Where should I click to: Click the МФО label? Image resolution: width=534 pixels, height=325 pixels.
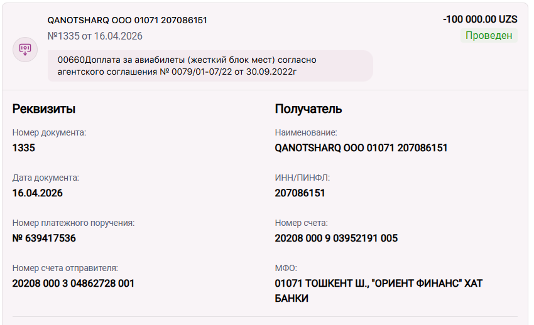[x=286, y=269]
